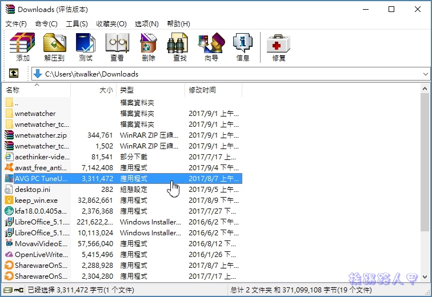Viewport: 432px width, 297px height.
Task: Click size 1,502 of wnetwatcher_tc zip
Action: (x=104, y=146)
